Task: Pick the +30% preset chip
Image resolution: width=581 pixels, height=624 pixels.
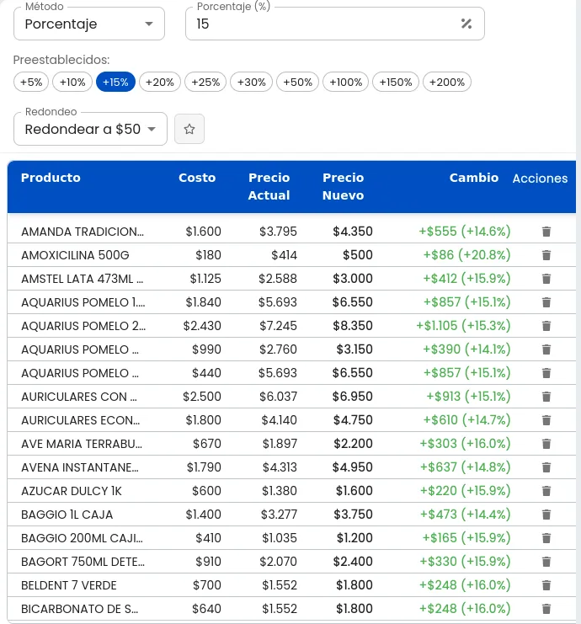Action: [x=251, y=82]
